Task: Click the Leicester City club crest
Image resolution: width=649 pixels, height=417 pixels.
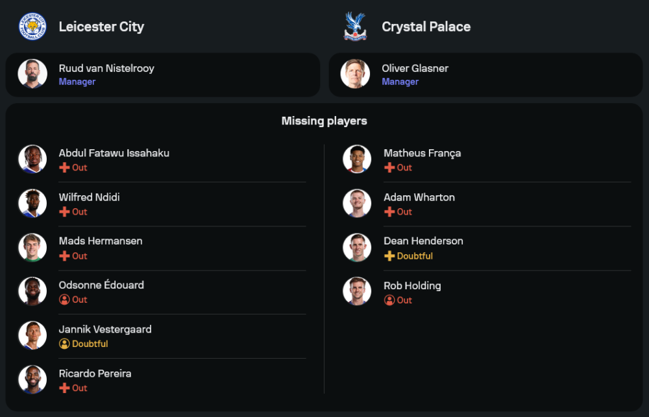Action: 32,27
